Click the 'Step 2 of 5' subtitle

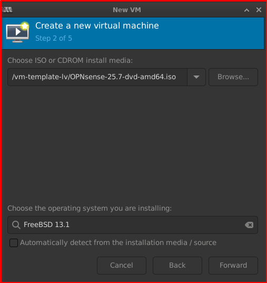pos(54,38)
